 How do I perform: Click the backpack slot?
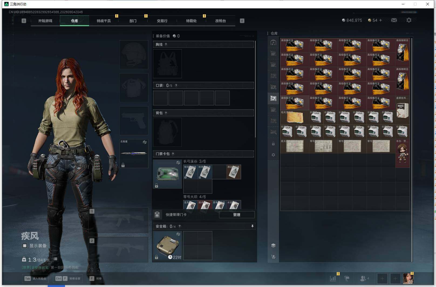pyautogui.click(x=167, y=132)
